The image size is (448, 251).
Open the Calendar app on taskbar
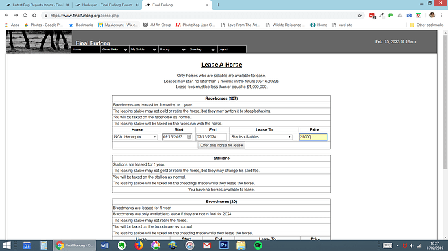(x=27, y=245)
